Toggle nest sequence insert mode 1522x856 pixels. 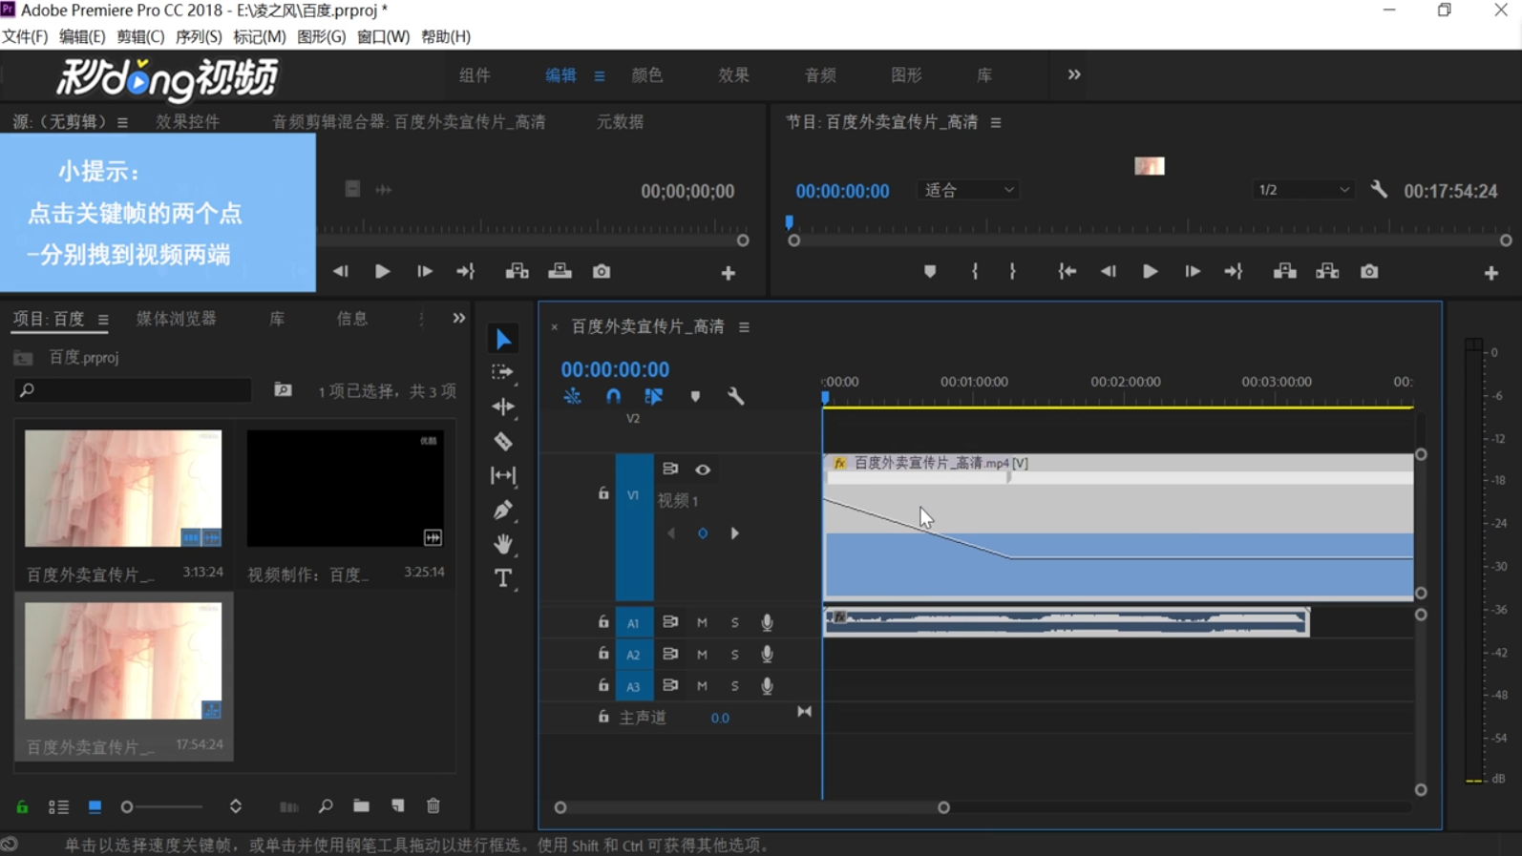[572, 396]
